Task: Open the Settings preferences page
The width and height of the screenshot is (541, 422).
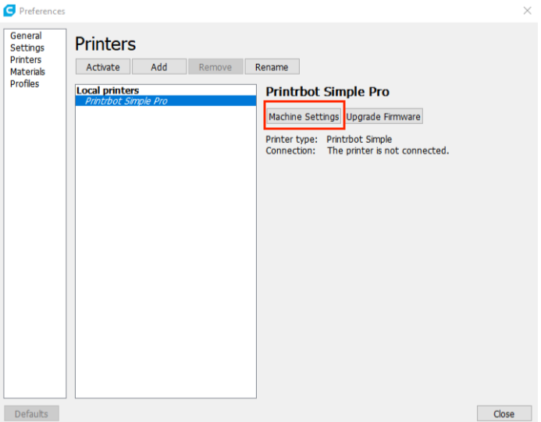Action: pos(27,48)
